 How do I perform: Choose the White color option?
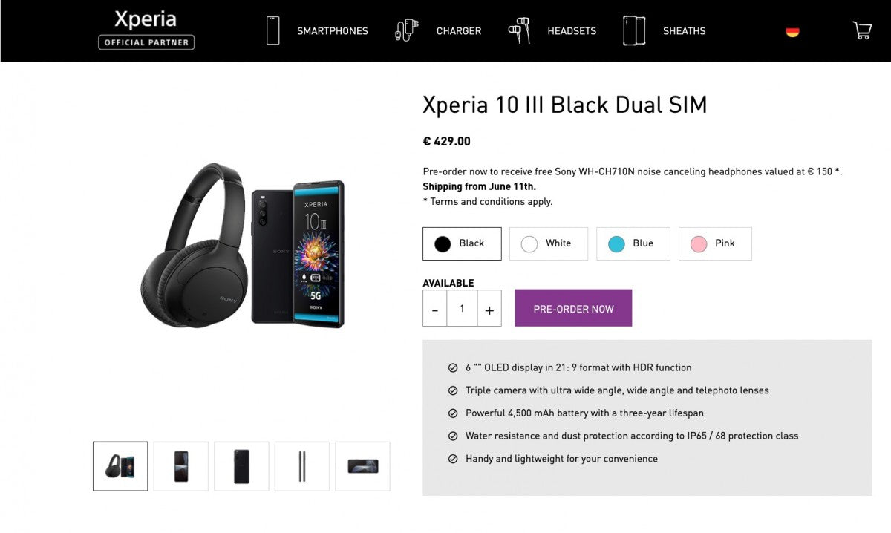548,243
